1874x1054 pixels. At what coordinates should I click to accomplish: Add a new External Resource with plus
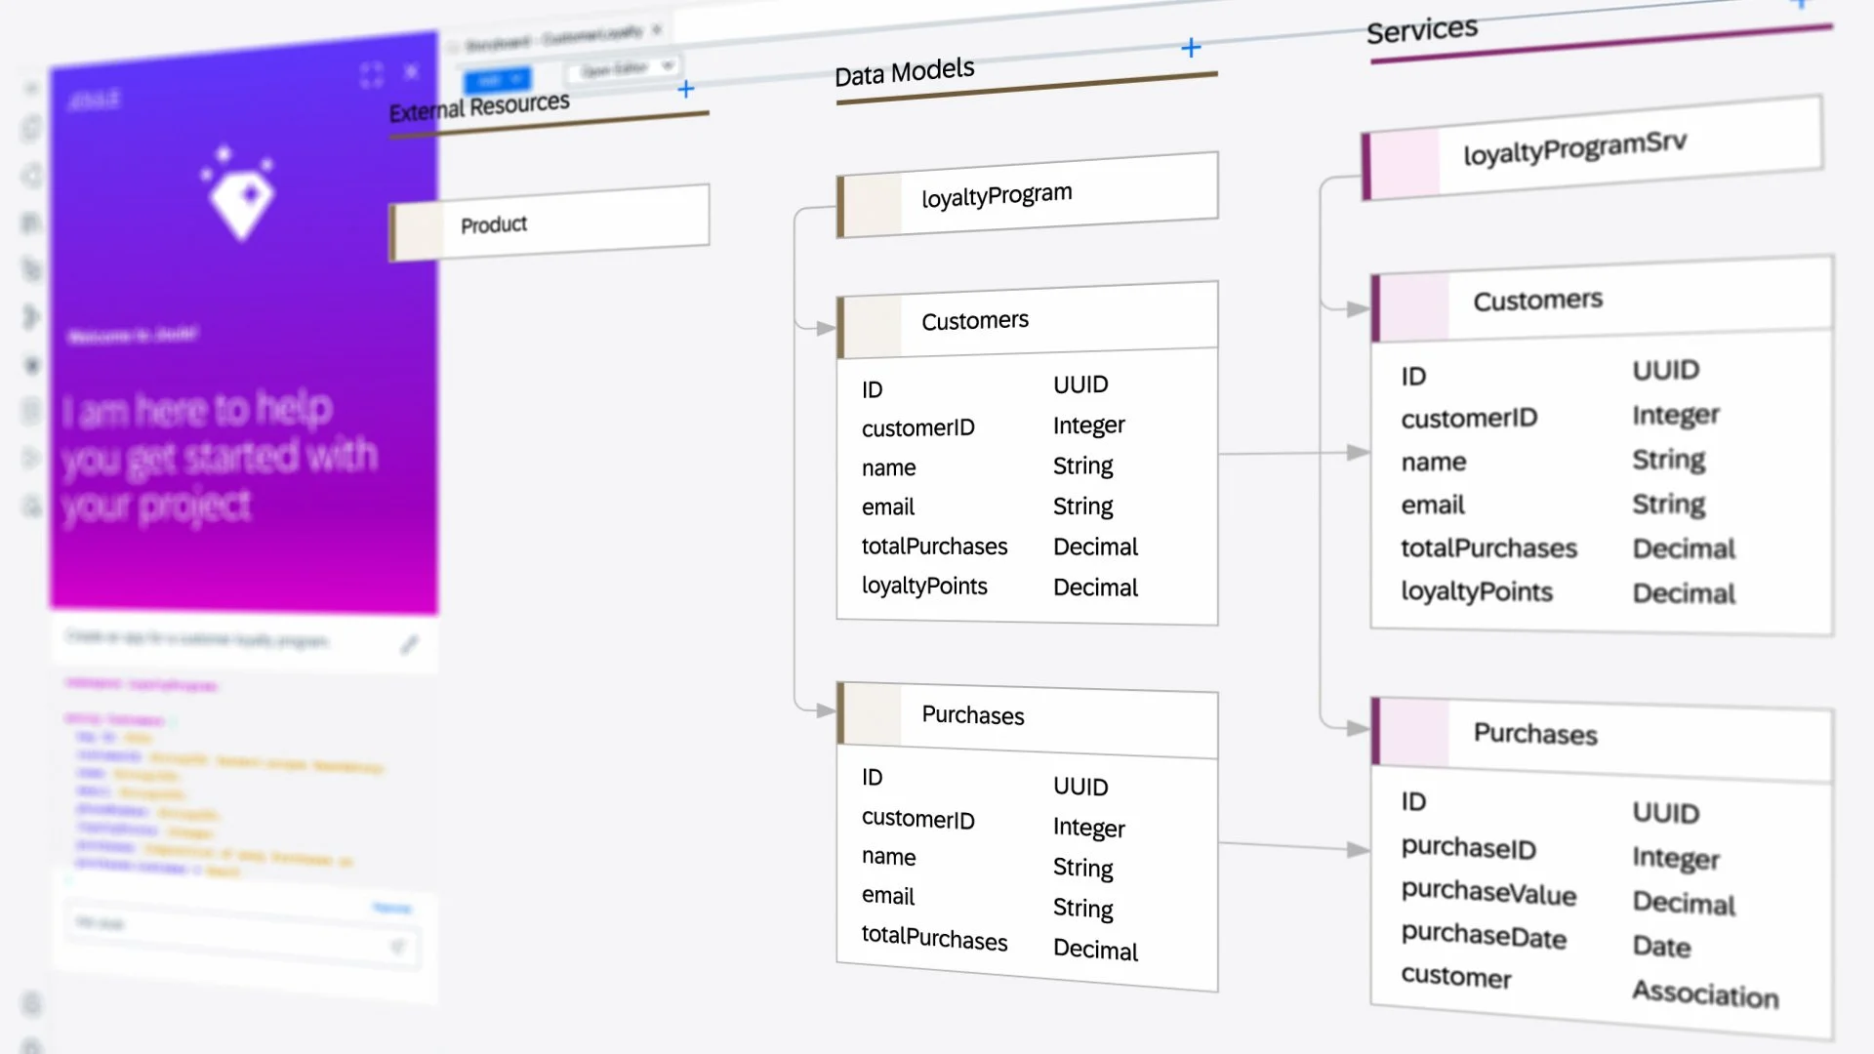[686, 90]
